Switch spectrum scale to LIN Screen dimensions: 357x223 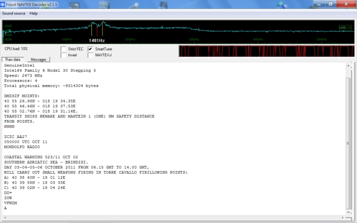click(349, 28)
